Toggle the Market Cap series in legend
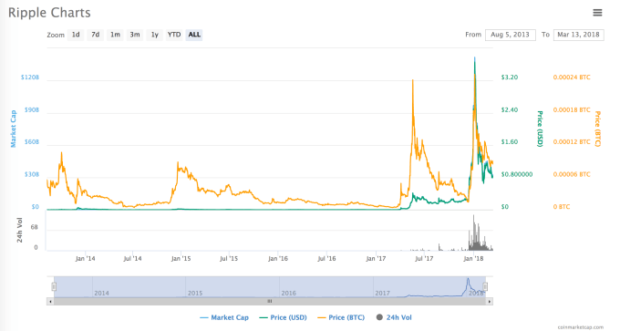The height and width of the screenshot is (331, 620). 224,317
